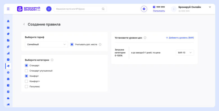Open the checkmark tasks sidebar icon
The width and height of the screenshot is (219, 111).
click(x=8, y=60)
